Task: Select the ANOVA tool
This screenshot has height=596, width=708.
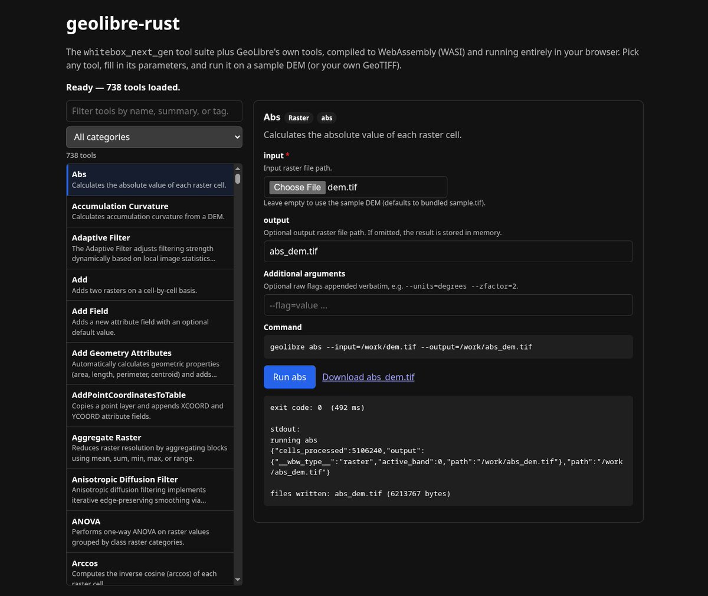Action: coord(150,532)
